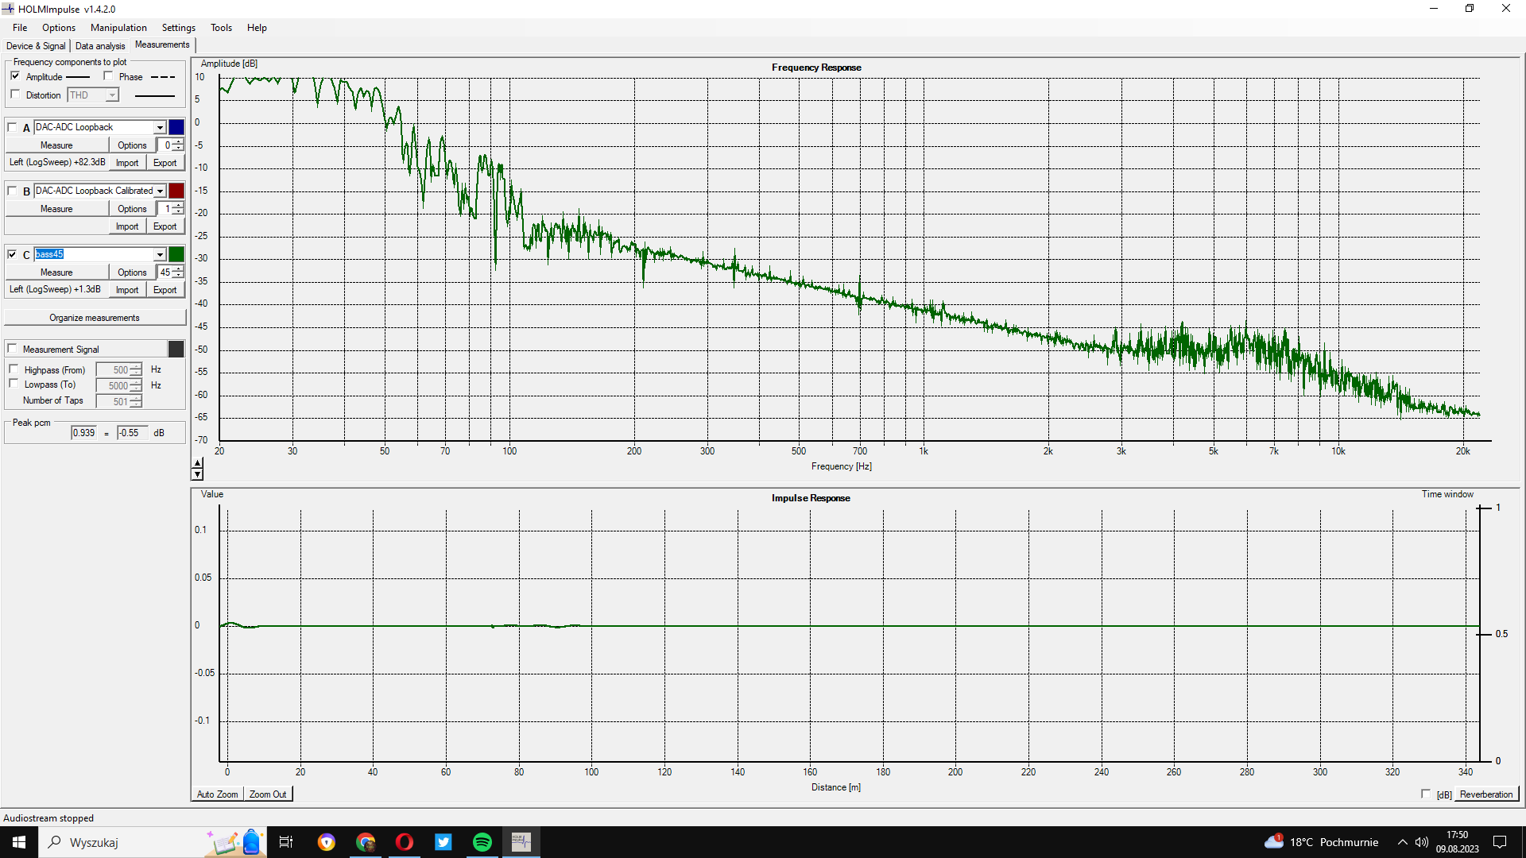Click the Highpass frequency value field
This screenshot has width=1526, height=858.
[113, 370]
